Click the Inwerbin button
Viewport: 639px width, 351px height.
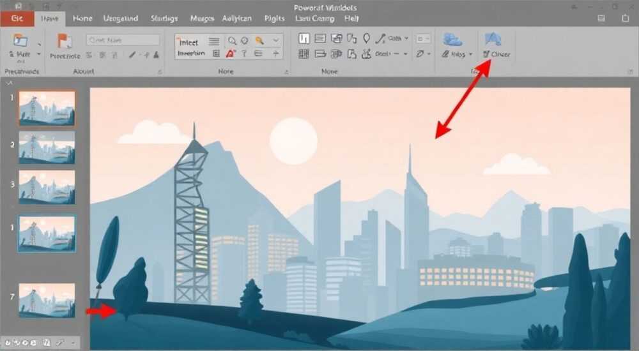[x=191, y=54]
